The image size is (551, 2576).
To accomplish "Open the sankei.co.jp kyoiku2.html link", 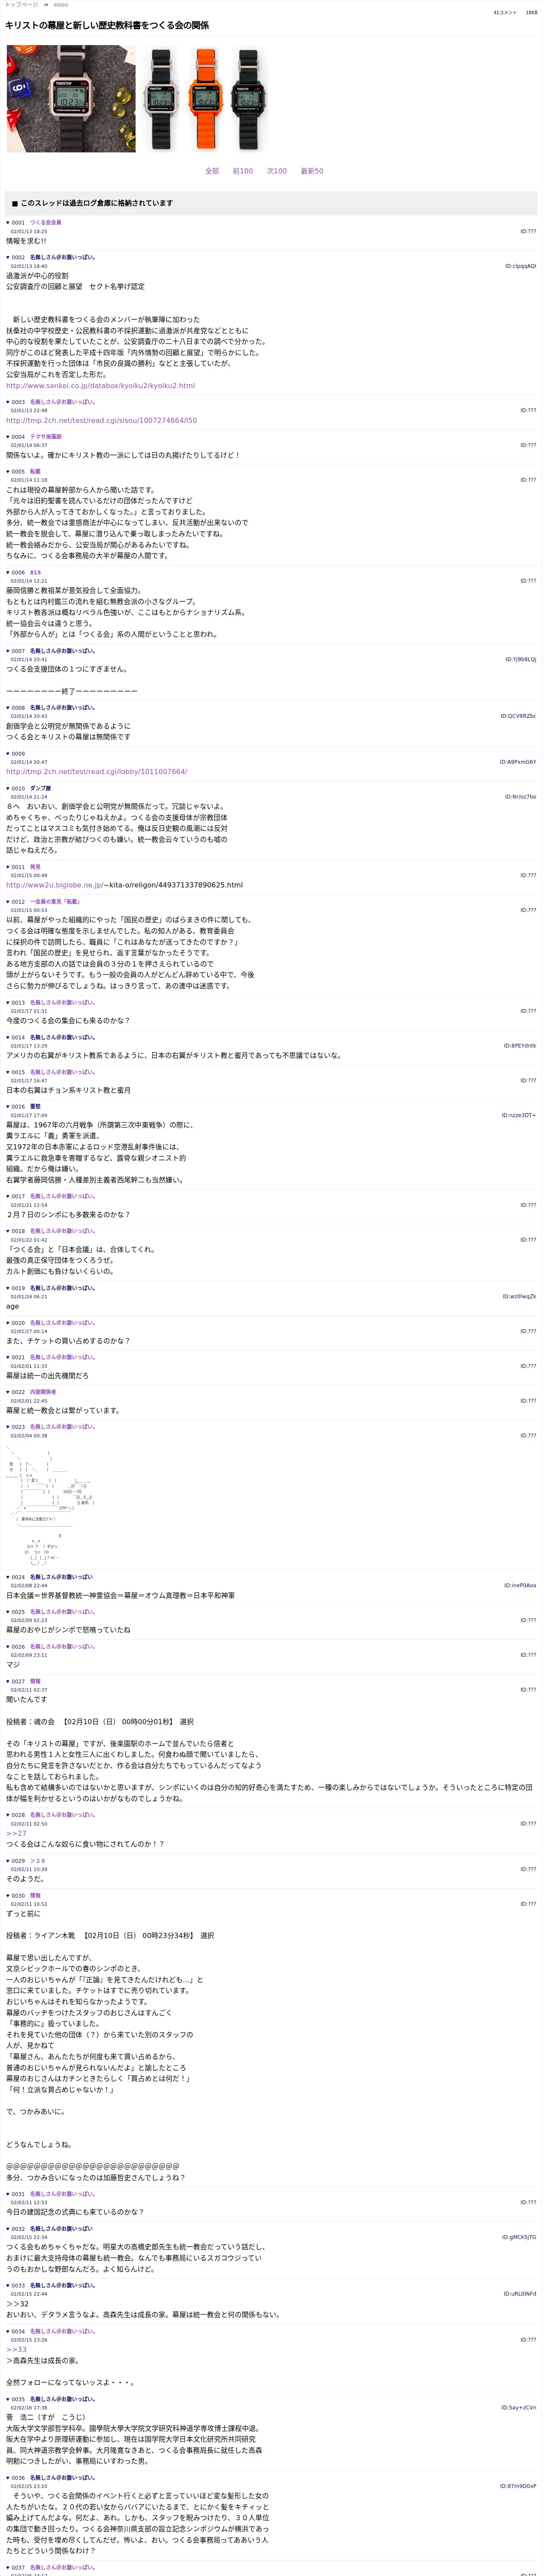I will pyautogui.click(x=100, y=386).
